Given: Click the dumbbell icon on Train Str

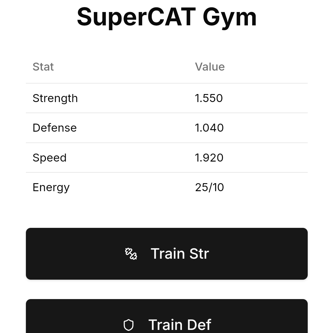Looking at the screenshot, I should point(131,254).
